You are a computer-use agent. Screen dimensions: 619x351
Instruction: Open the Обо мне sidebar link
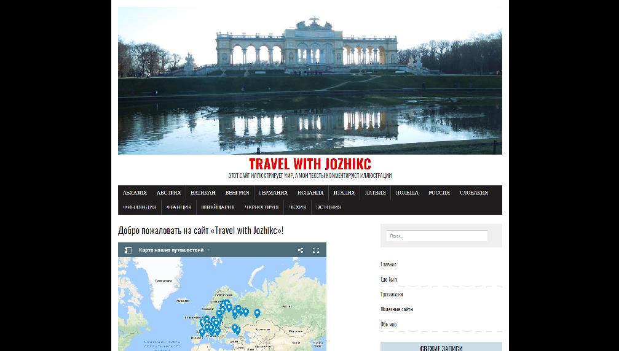point(388,324)
